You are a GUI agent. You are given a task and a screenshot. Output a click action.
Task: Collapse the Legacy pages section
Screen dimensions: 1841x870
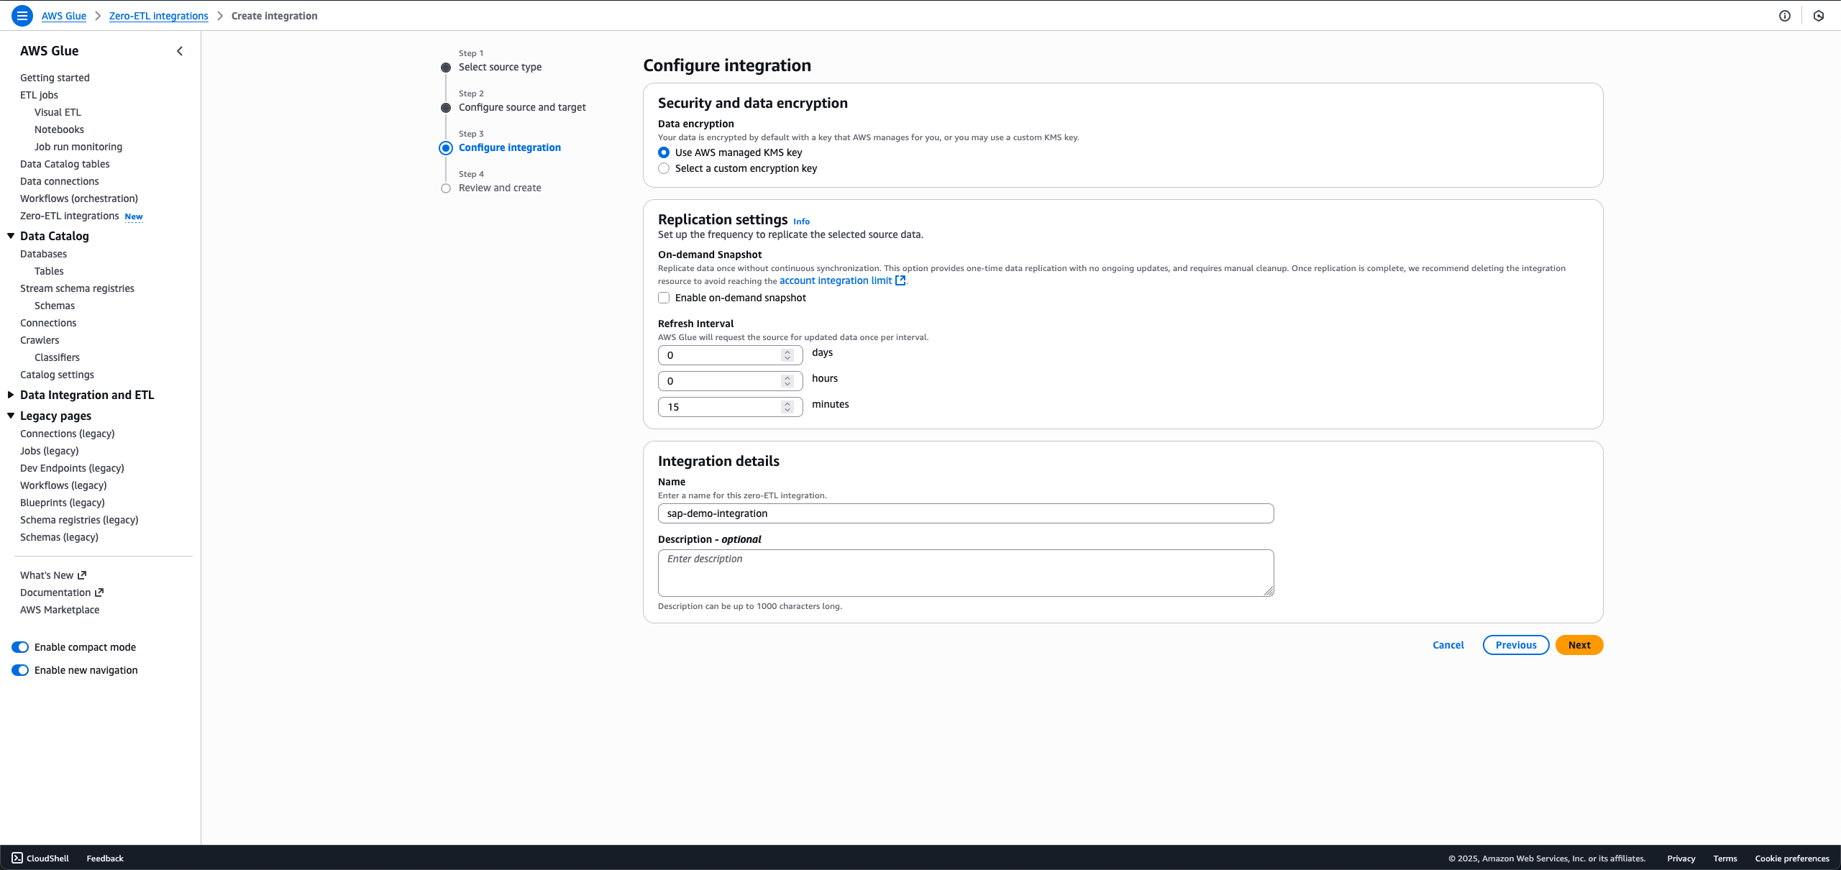pos(11,416)
